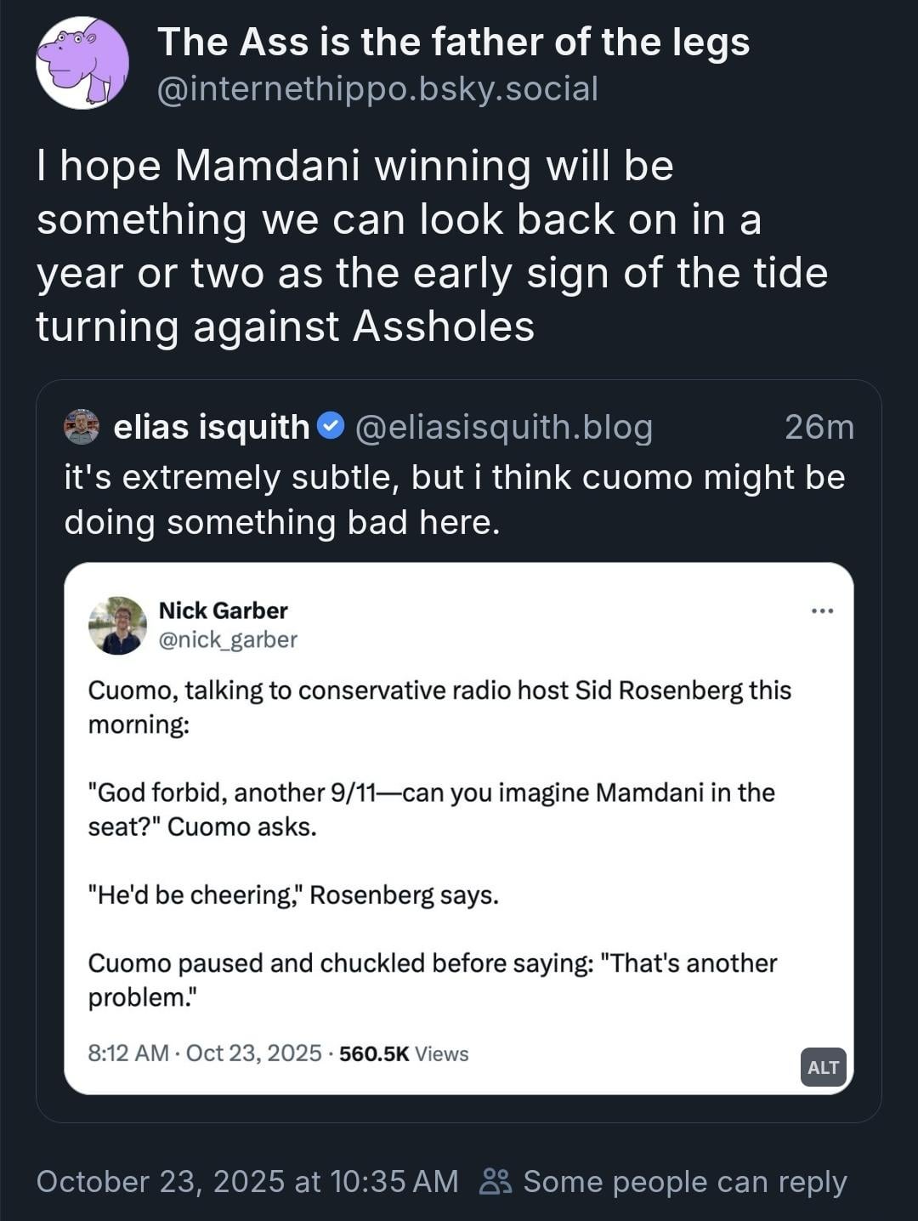Open the elias isquith author name
Screen dimensions: 918x1221
[211, 427]
